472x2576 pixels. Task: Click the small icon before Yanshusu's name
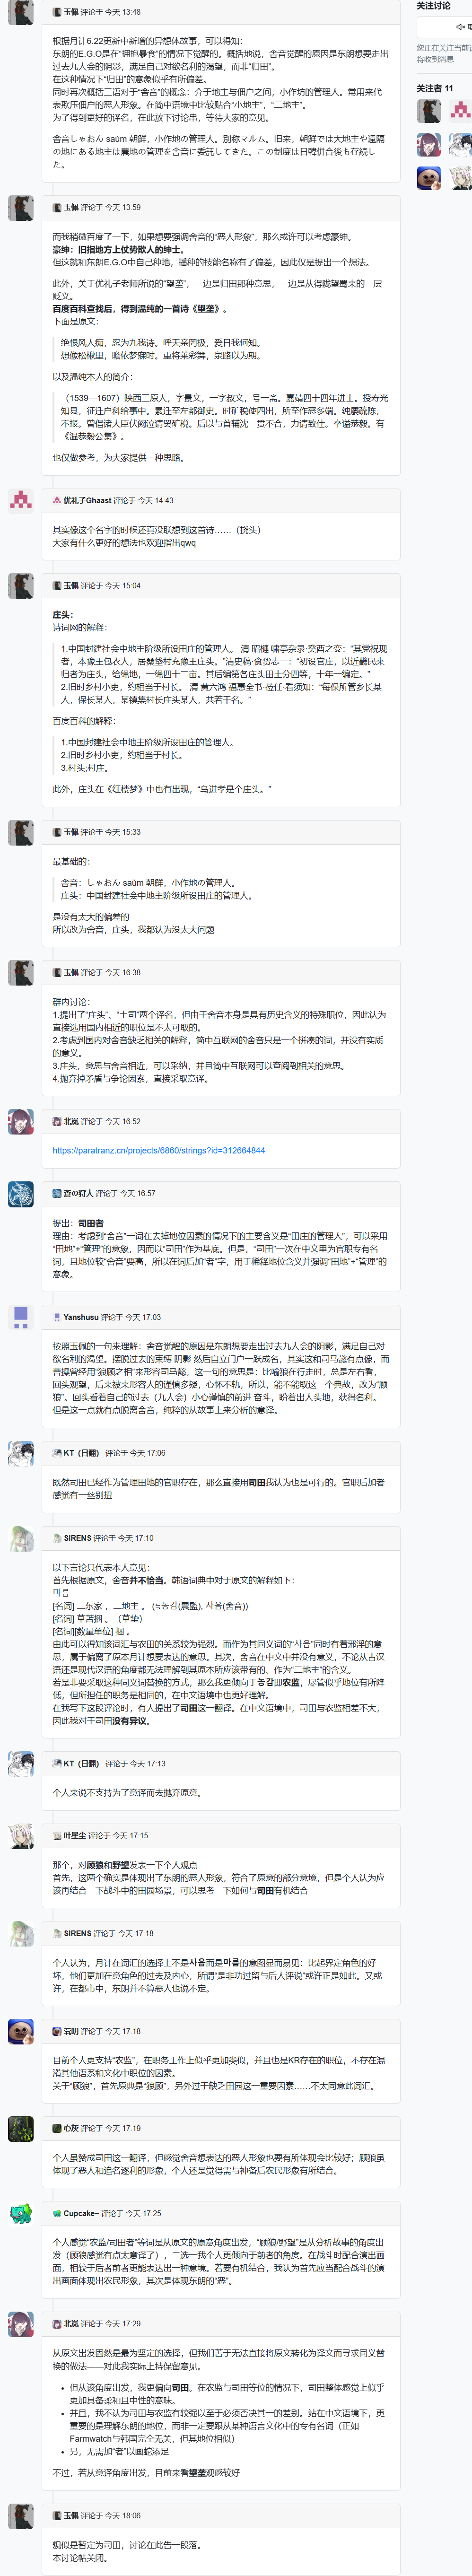[x=57, y=1317]
